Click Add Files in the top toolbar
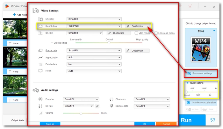 point(19,15)
